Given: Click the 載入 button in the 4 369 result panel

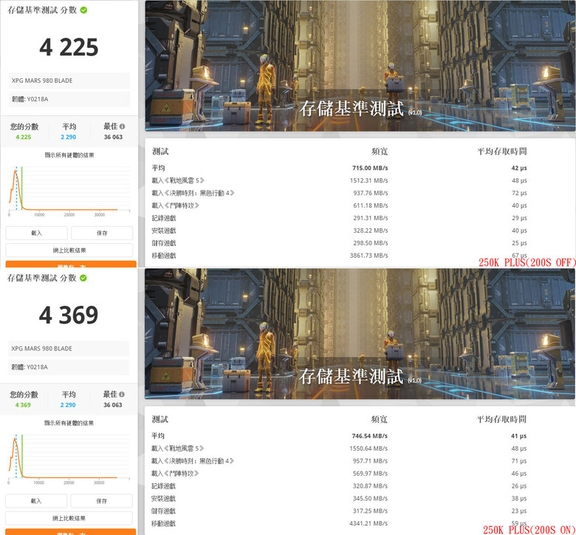Looking at the screenshot, I should (36, 501).
